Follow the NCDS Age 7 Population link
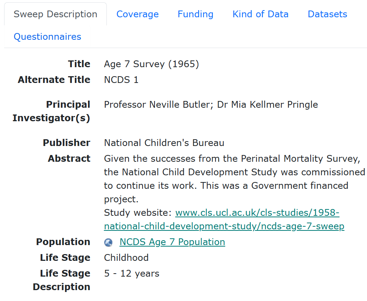 [172, 242]
